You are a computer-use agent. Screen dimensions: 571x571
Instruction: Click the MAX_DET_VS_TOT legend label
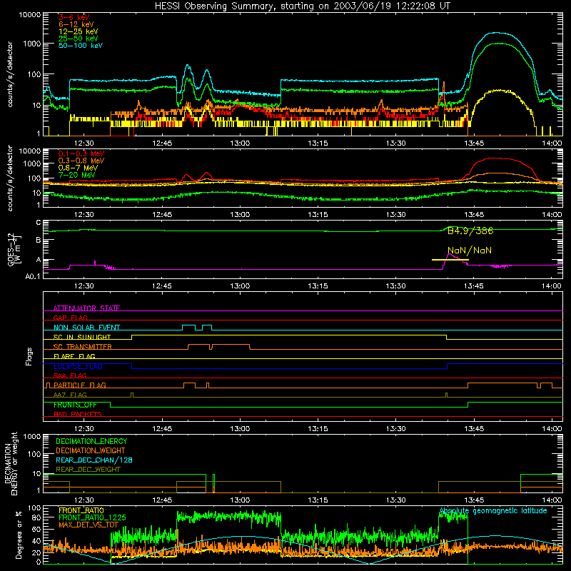point(89,525)
